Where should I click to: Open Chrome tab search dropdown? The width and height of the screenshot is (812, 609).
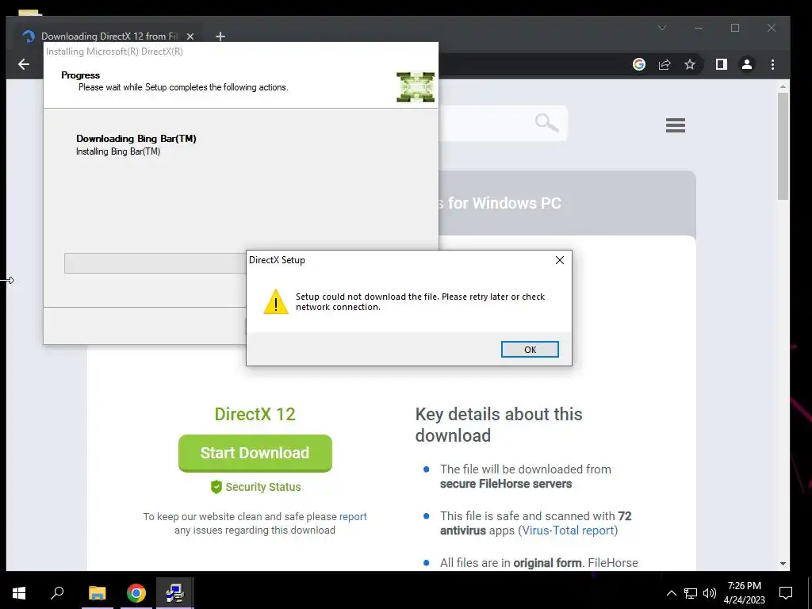662,28
